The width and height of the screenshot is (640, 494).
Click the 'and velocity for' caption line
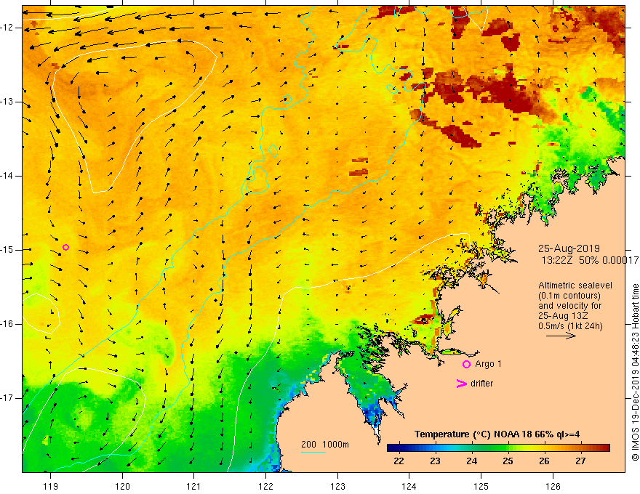tap(569, 306)
